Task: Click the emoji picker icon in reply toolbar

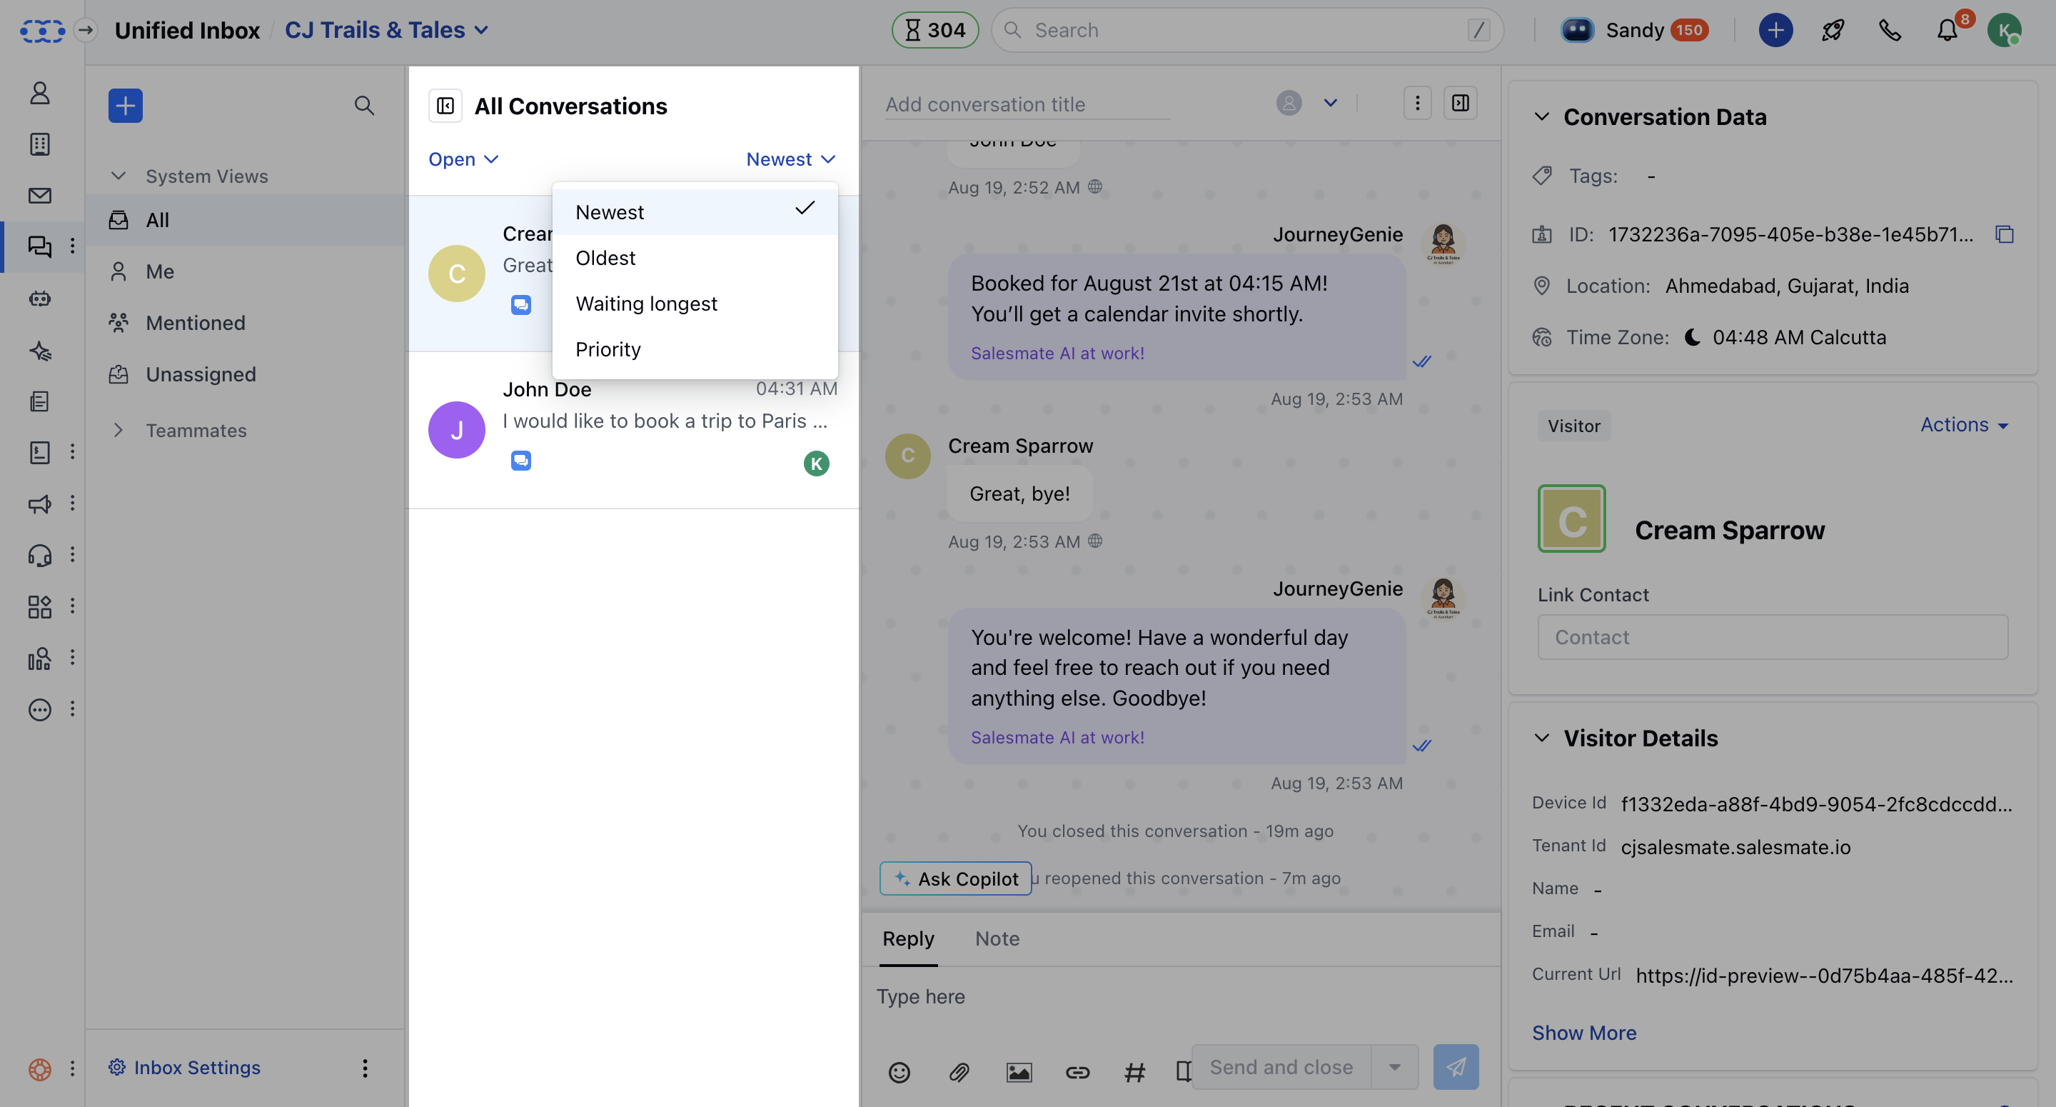Action: [899, 1071]
